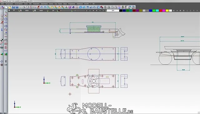Select the circle drawing tool in sidebar
This screenshot has width=200, height=114.
coord(6,19)
